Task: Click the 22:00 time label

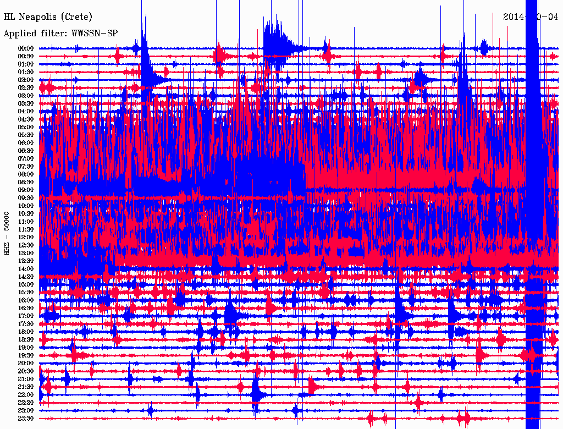Action: click(x=26, y=395)
